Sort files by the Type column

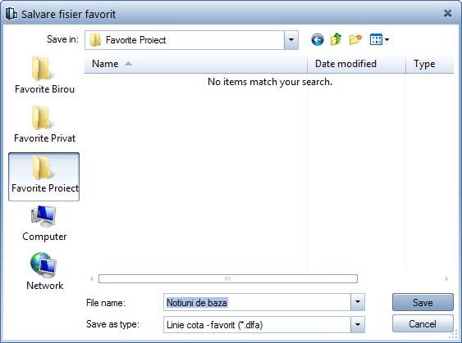(430, 64)
